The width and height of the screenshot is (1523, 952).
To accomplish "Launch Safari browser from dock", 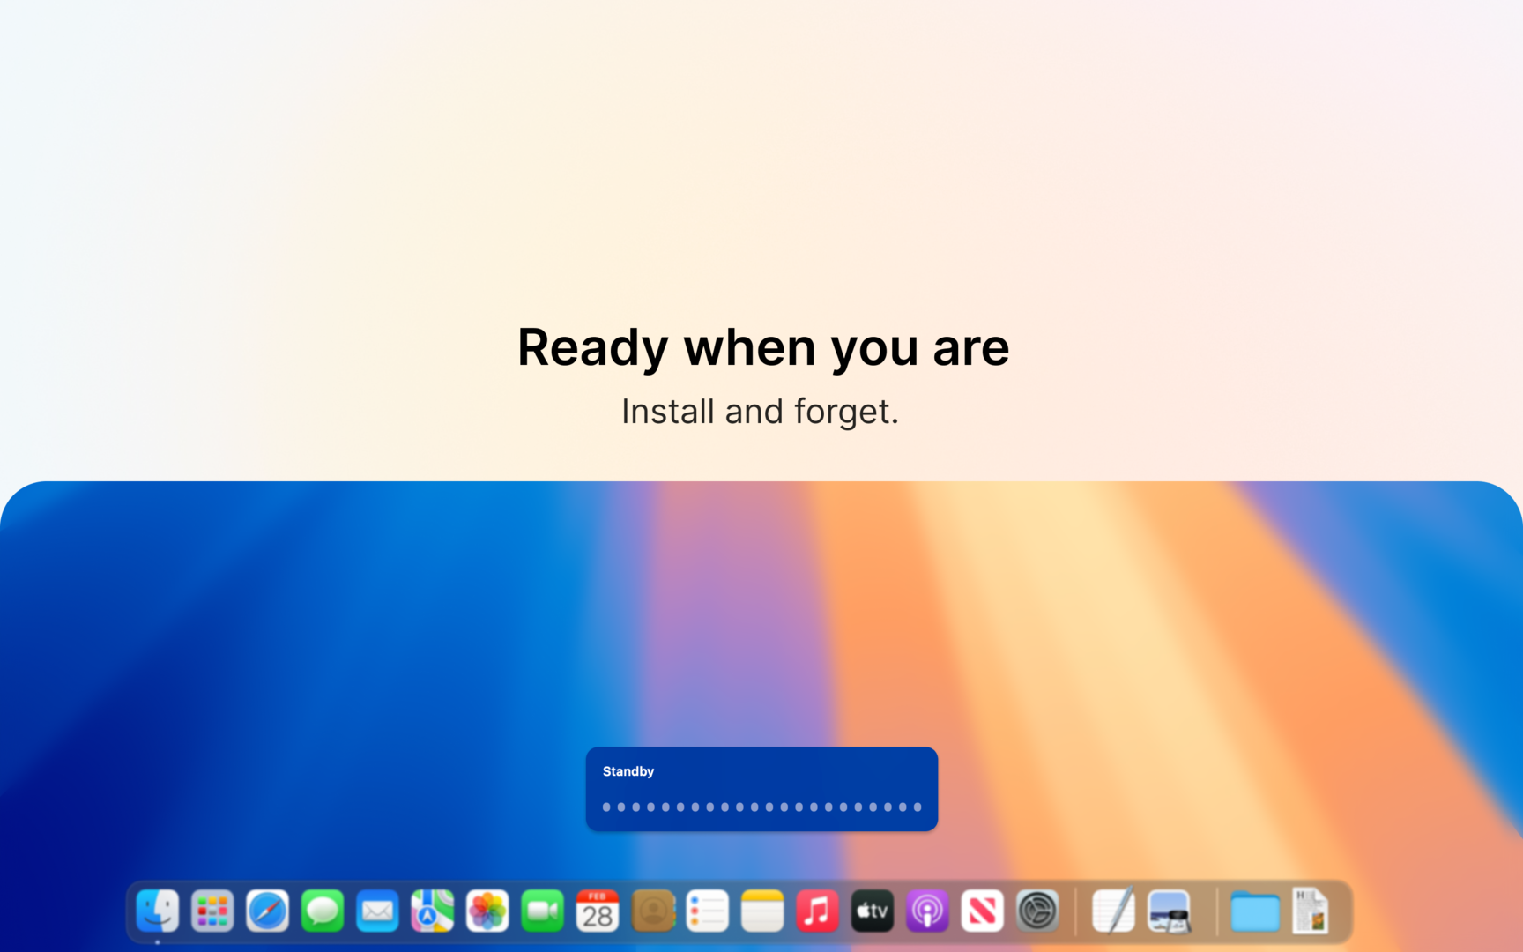I will 267,911.
